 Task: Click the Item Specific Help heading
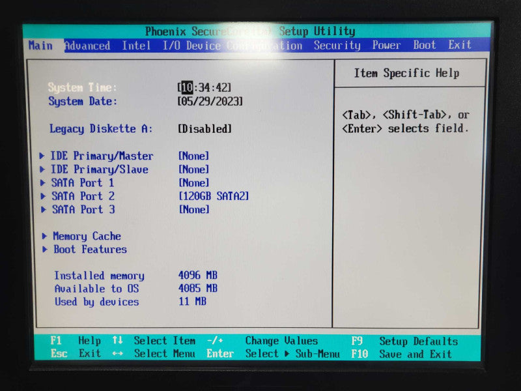pyautogui.click(x=406, y=73)
